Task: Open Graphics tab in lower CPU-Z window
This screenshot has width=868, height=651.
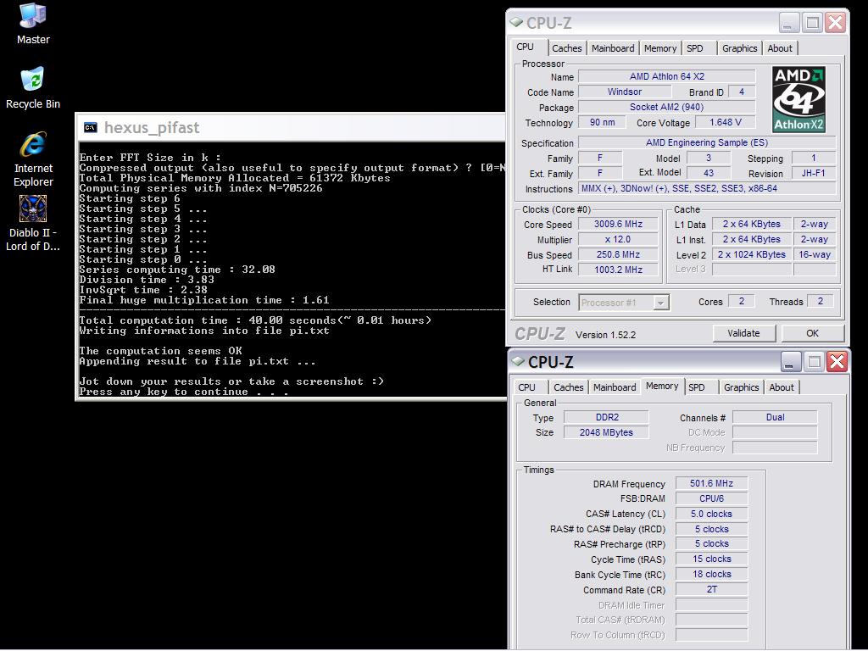Action: click(x=741, y=387)
